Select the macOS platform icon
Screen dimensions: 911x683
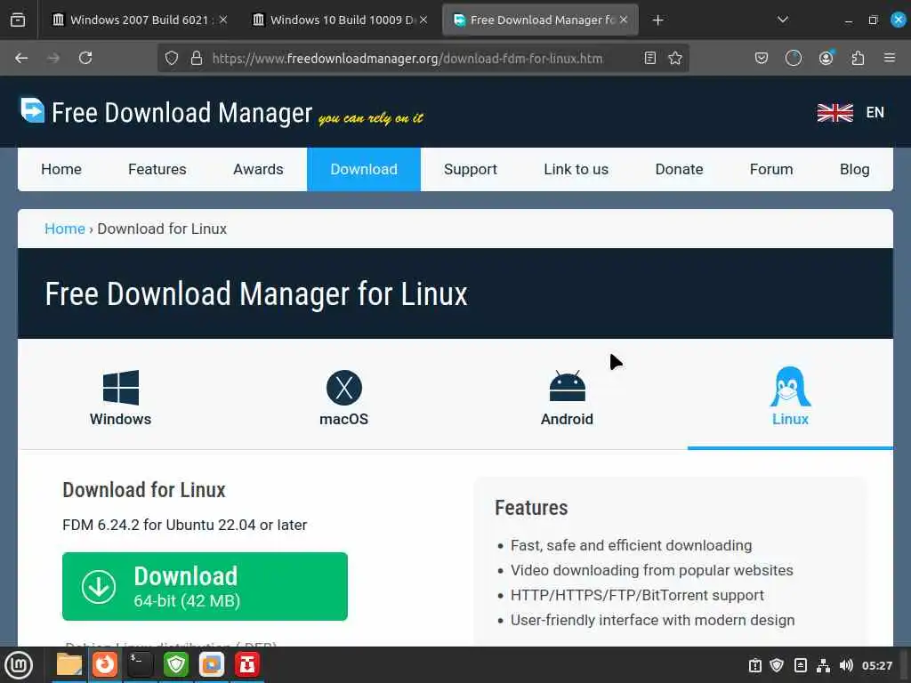click(x=344, y=388)
